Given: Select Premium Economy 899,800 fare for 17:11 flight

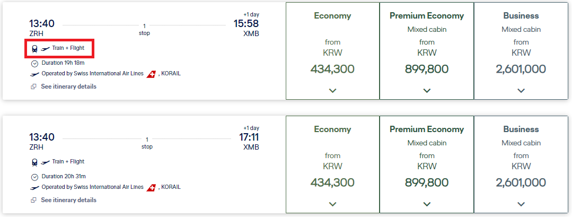Looking at the screenshot, I should [x=427, y=183].
